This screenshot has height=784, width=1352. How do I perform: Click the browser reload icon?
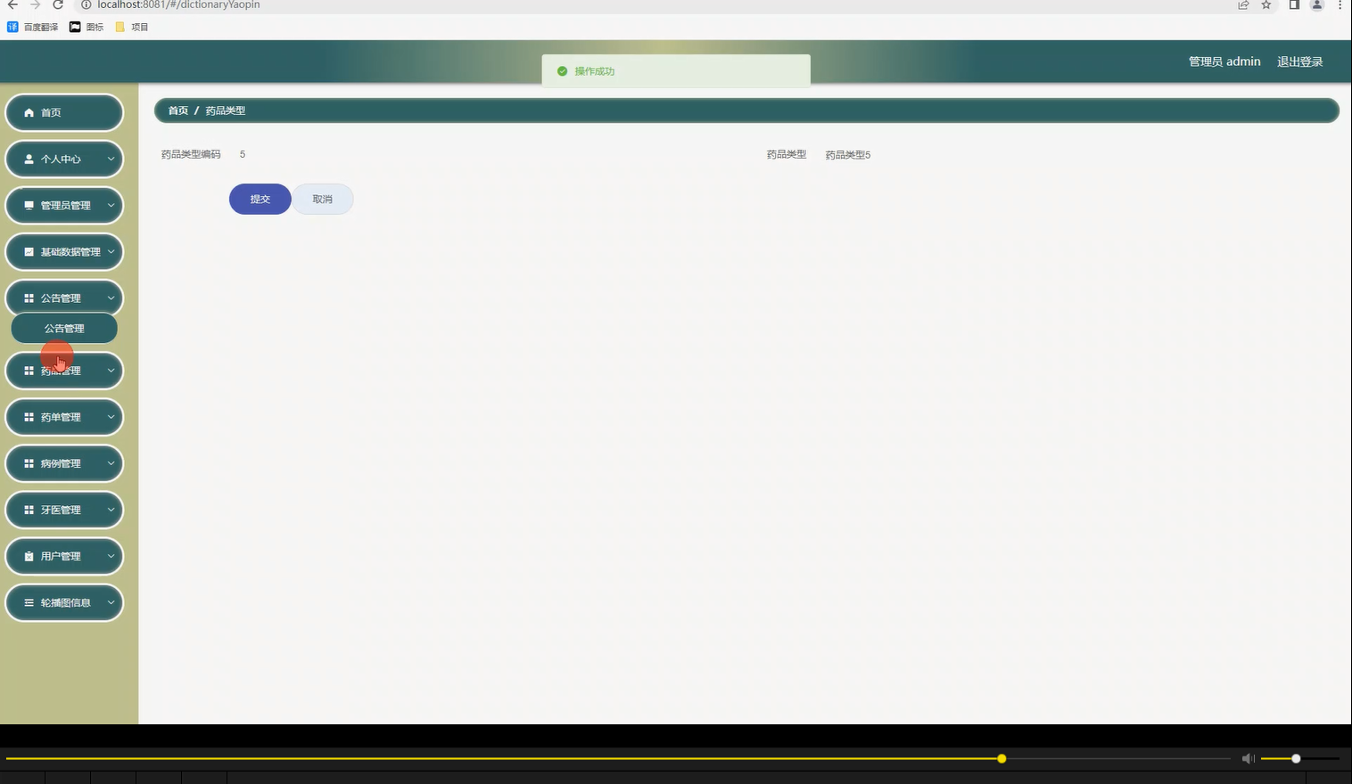[58, 4]
